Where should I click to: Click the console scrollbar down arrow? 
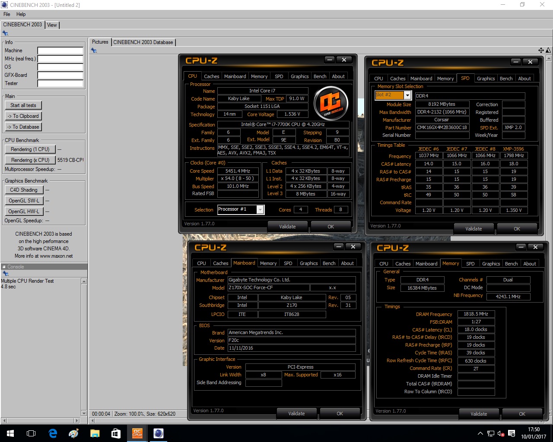coord(84,414)
